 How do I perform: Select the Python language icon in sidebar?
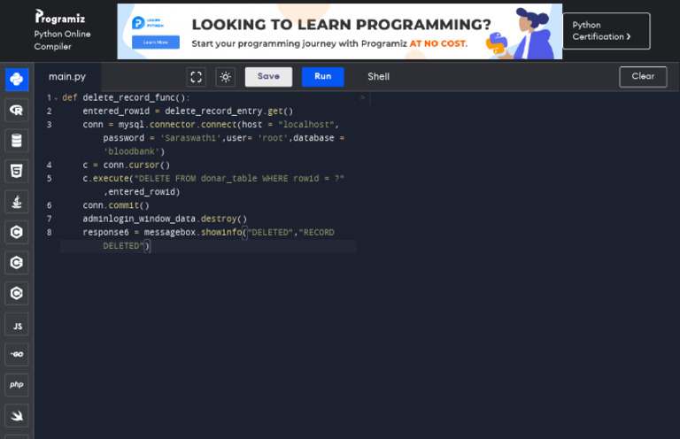coord(17,80)
